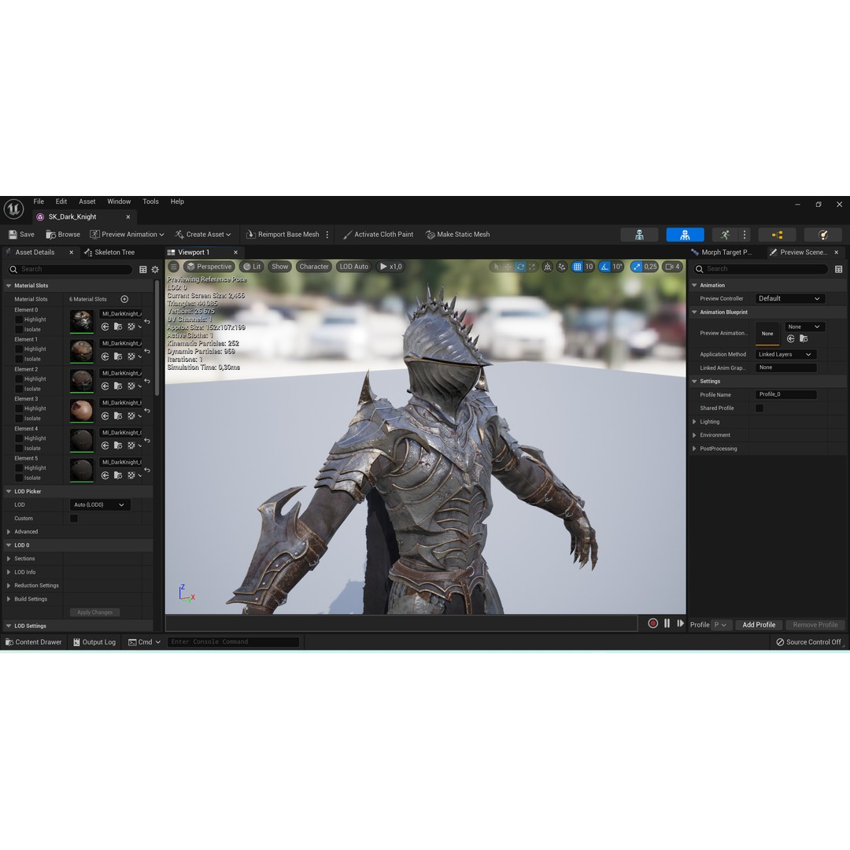Use selected asset for Element 0 material
Screen dimensions: 850x850
coord(105,327)
